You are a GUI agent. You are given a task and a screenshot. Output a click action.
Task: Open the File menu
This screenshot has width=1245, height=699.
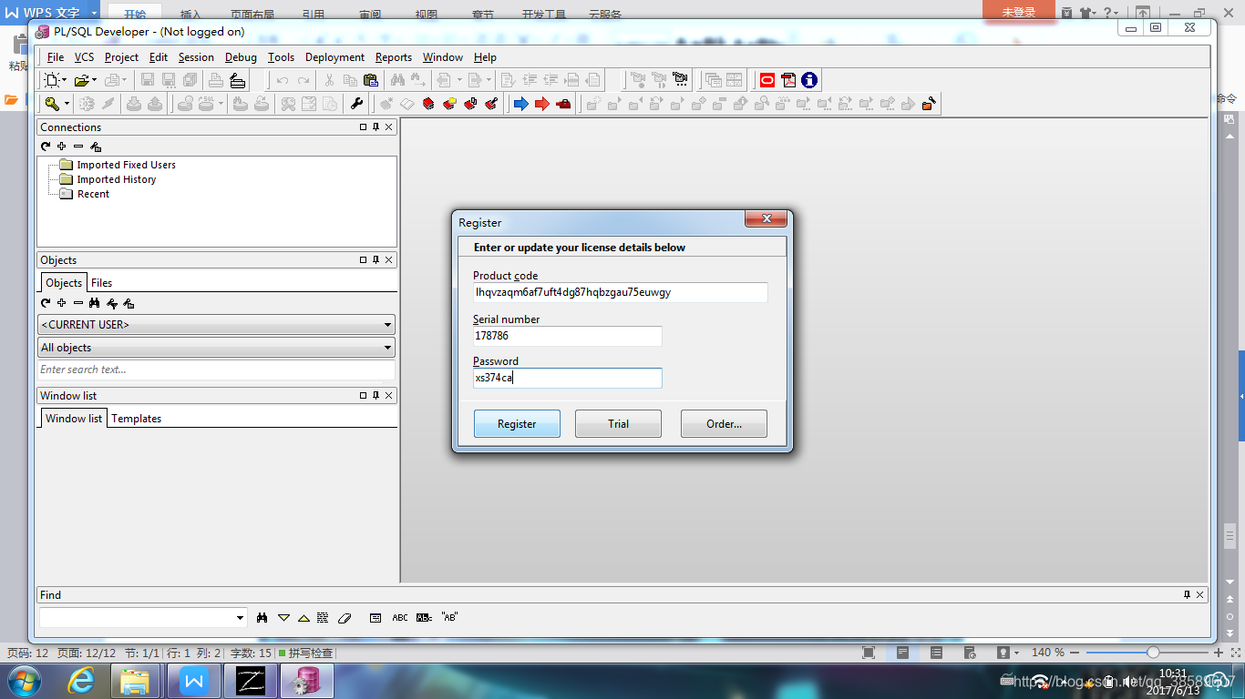pos(56,57)
